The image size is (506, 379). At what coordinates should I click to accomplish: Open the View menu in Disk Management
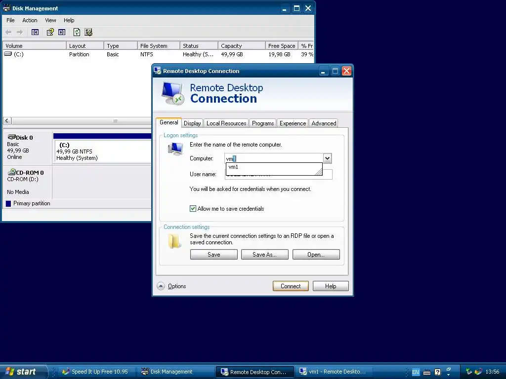click(x=50, y=20)
